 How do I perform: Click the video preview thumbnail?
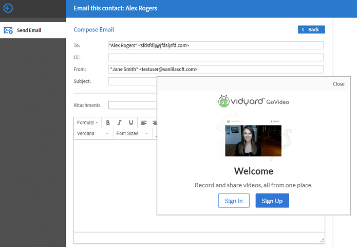tap(253, 140)
